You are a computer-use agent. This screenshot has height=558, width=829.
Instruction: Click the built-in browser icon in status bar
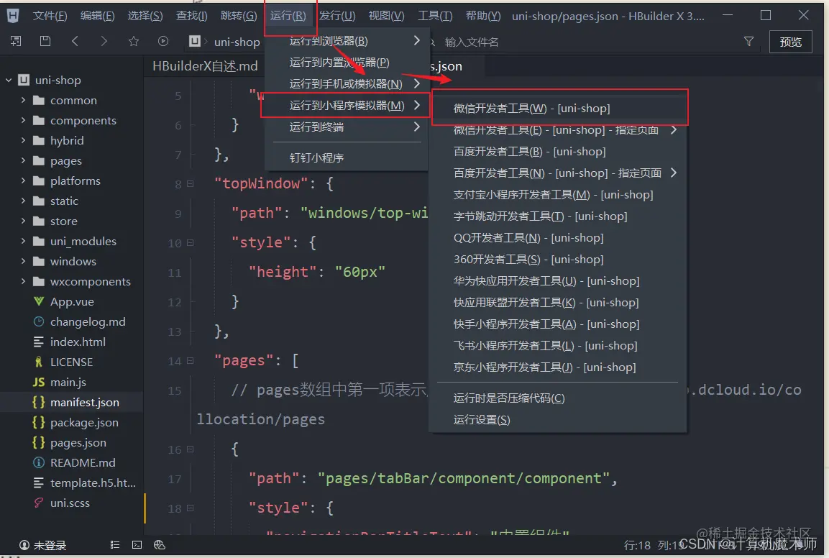159,545
